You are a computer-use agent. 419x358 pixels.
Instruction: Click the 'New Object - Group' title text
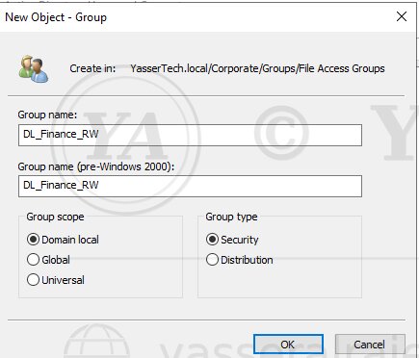point(56,17)
